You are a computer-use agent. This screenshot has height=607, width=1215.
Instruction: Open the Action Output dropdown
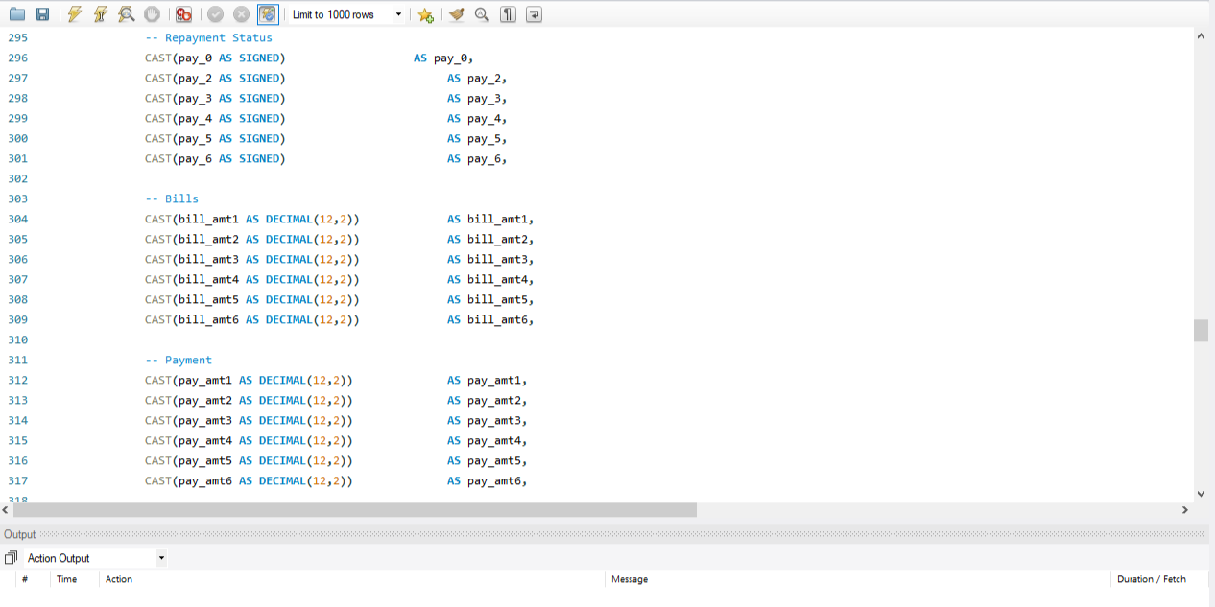[x=94, y=558]
